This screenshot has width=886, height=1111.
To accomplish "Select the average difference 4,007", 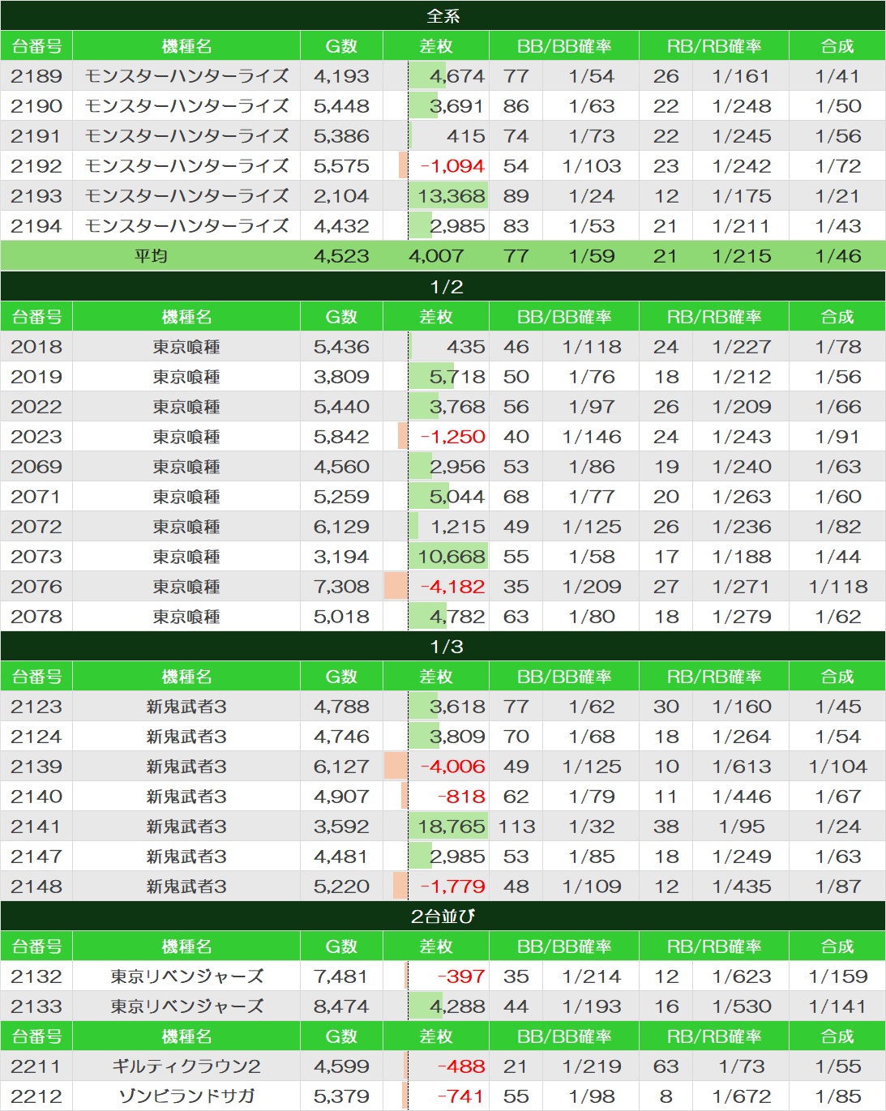I will point(436,256).
